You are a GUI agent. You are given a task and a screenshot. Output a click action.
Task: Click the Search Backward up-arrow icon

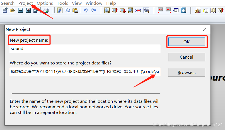tap(115, 10)
